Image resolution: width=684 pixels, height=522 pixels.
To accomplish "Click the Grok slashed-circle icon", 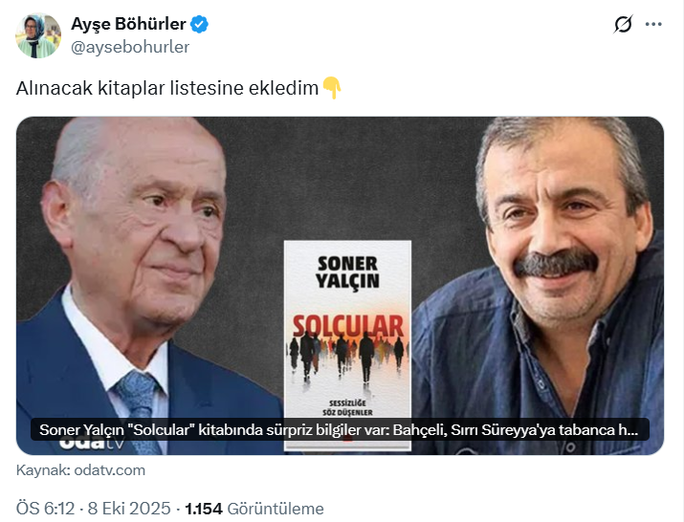I will (623, 25).
